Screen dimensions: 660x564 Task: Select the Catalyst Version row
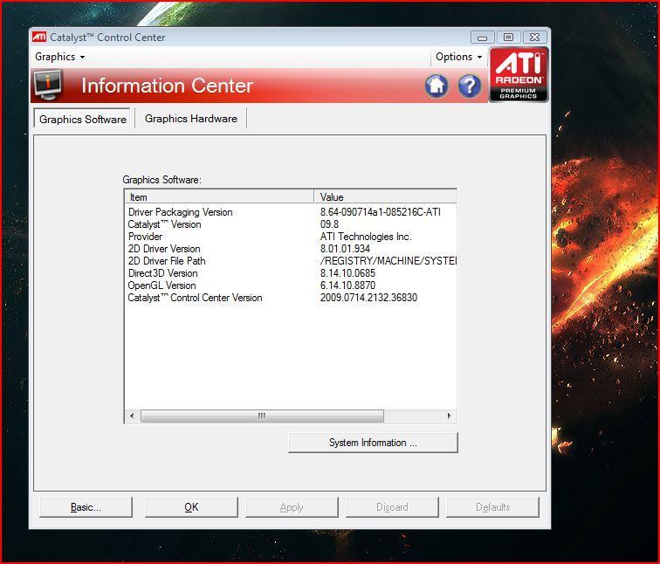click(x=291, y=224)
